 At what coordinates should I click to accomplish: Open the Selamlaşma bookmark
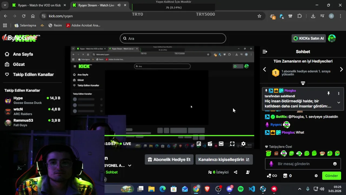pyautogui.click(x=25, y=25)
